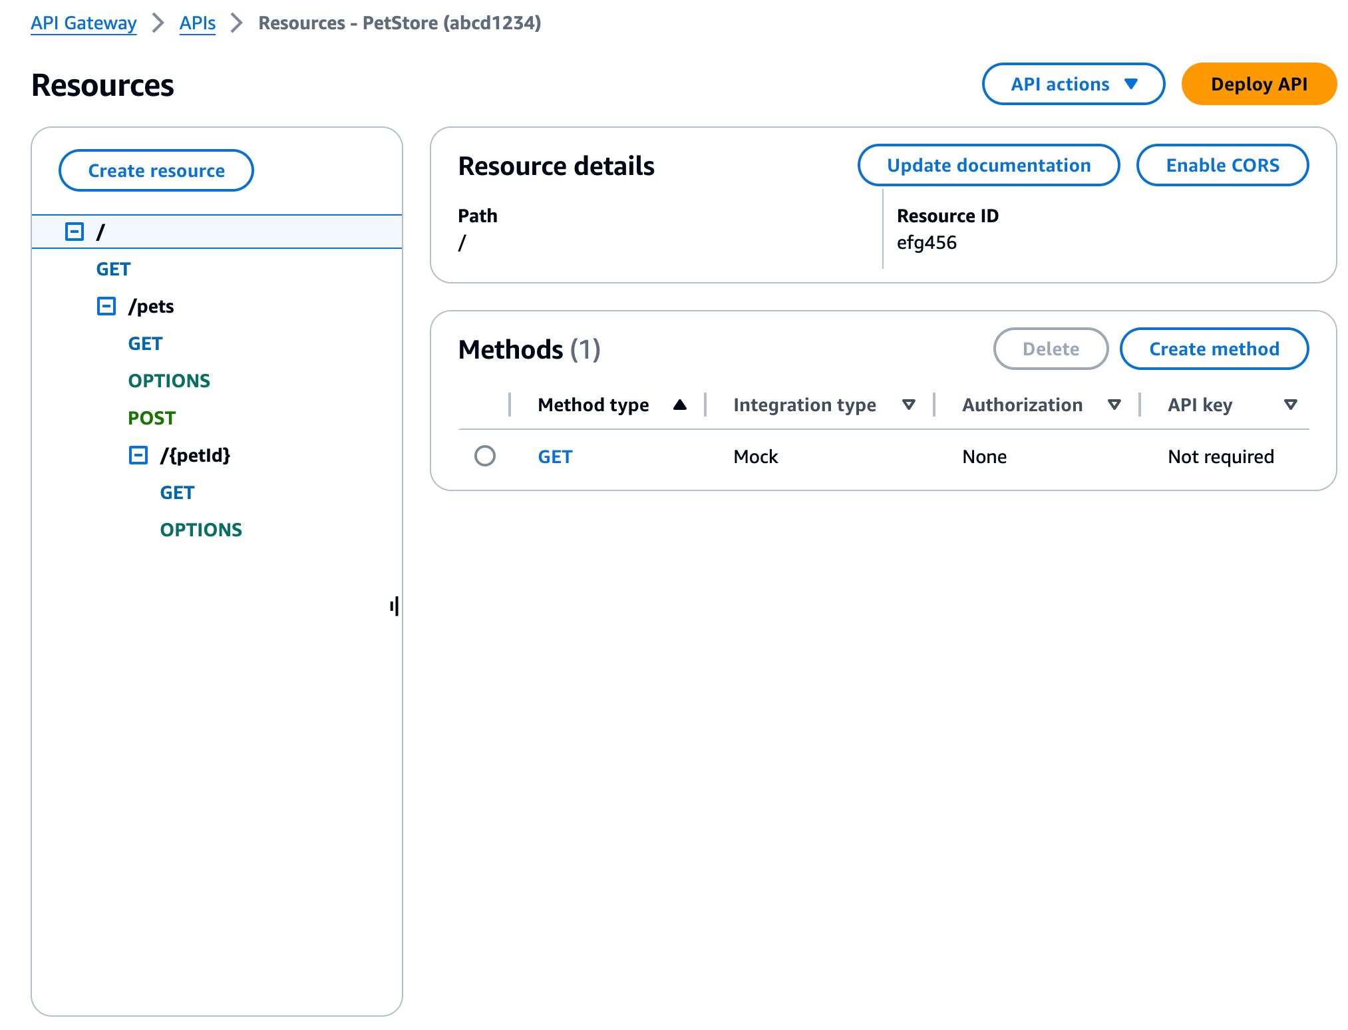Select the POST method under /pets

pos(152,418)
